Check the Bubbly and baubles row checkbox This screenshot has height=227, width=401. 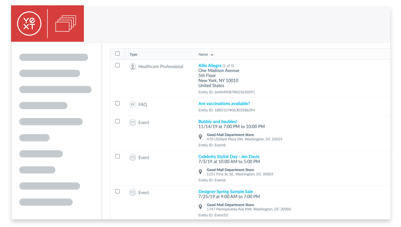pos(117,122)
